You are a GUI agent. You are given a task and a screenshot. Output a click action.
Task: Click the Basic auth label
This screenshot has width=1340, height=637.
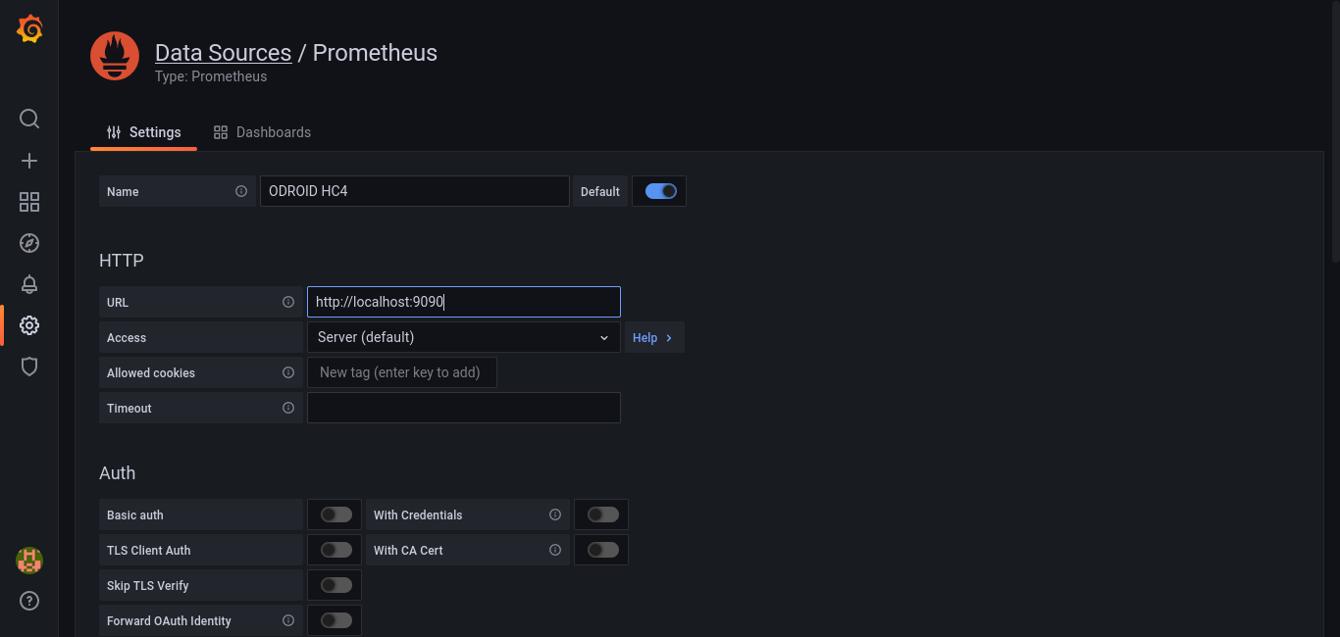135,514
